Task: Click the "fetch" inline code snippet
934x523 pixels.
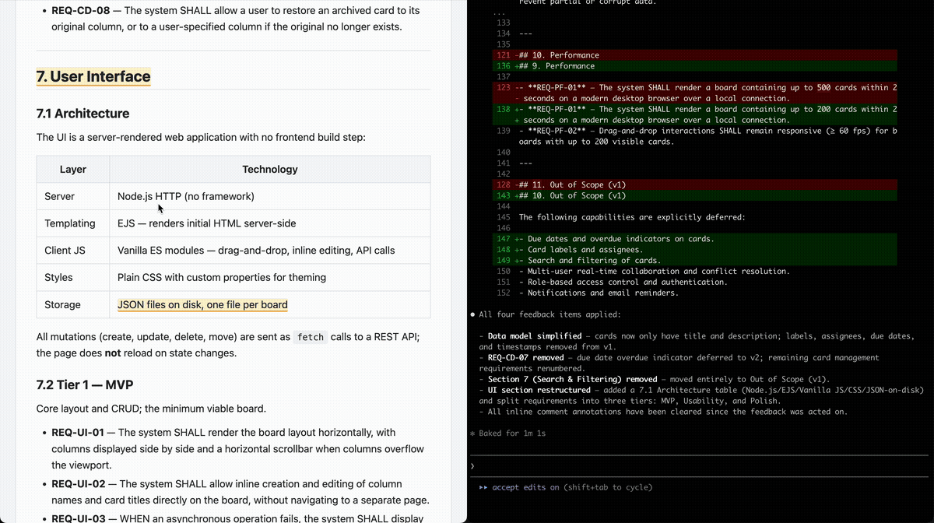Action: tap(310, 337)
